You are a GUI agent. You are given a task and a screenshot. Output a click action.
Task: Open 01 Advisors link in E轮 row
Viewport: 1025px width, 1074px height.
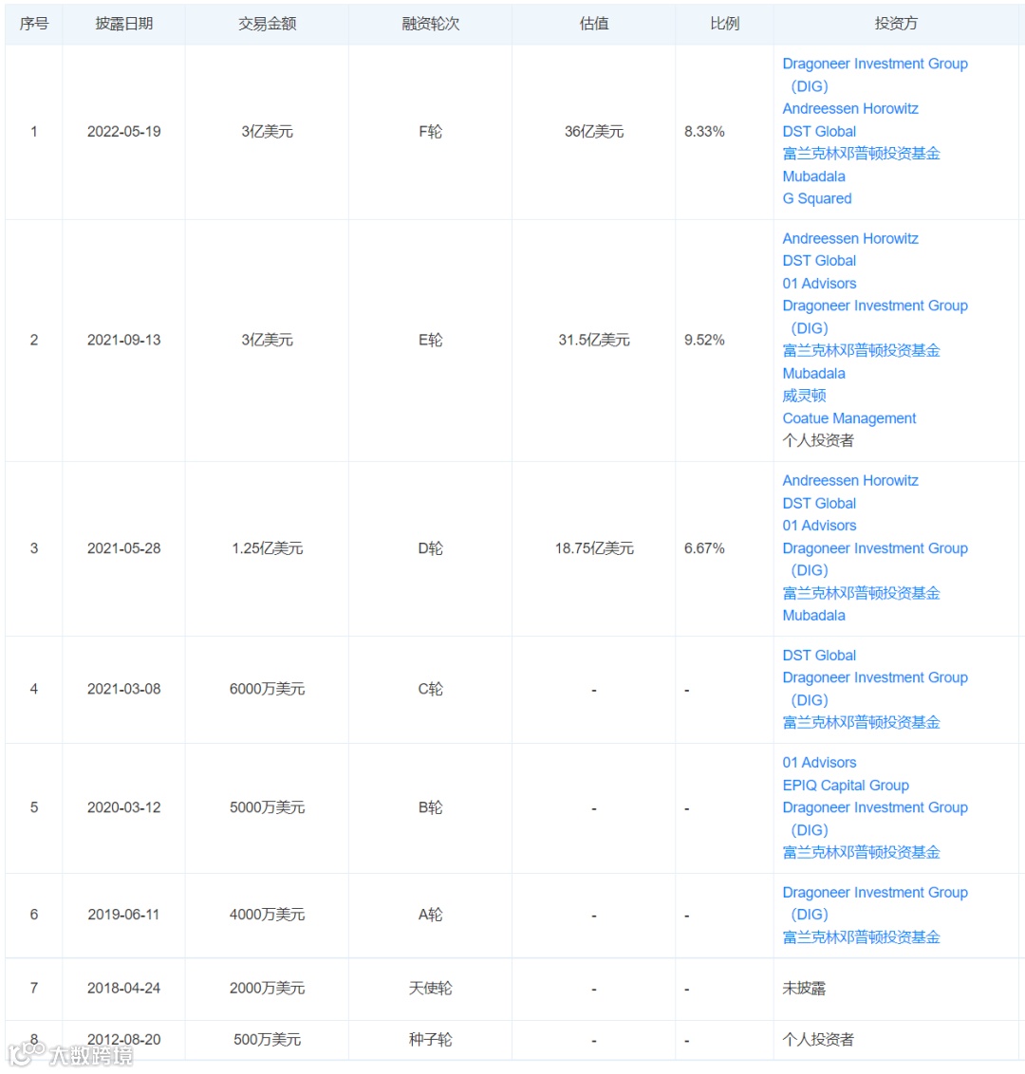coord(819,284)
